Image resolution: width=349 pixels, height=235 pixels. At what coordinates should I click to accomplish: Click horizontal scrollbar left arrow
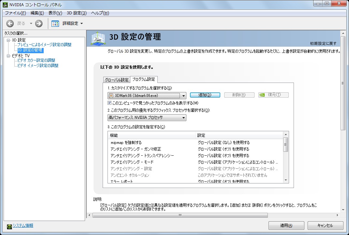89,215
